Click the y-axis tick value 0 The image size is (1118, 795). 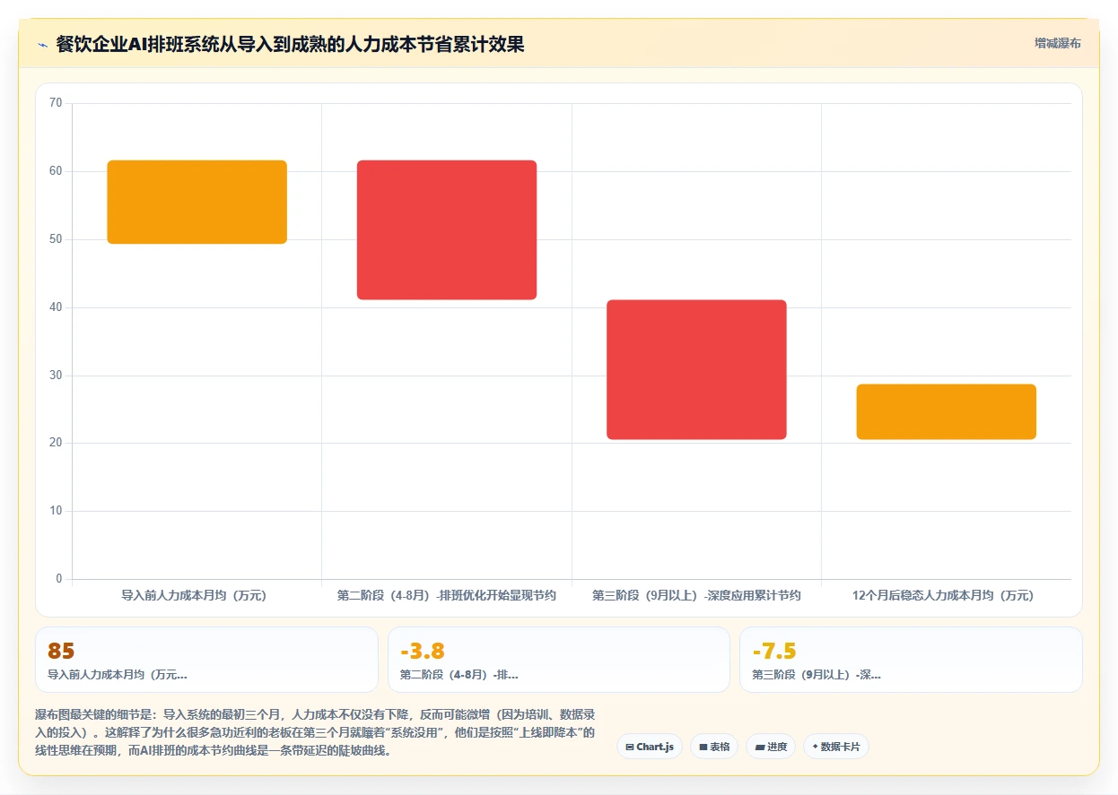tap(59, 579)
